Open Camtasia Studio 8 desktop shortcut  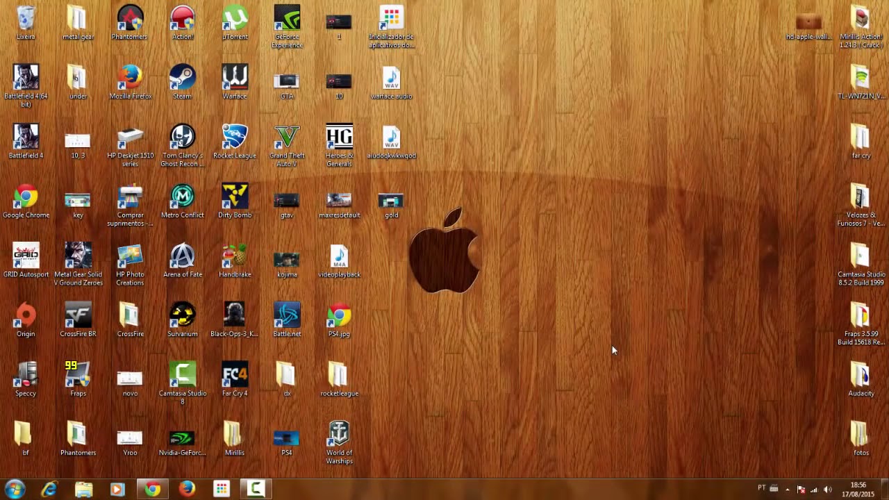183,381
